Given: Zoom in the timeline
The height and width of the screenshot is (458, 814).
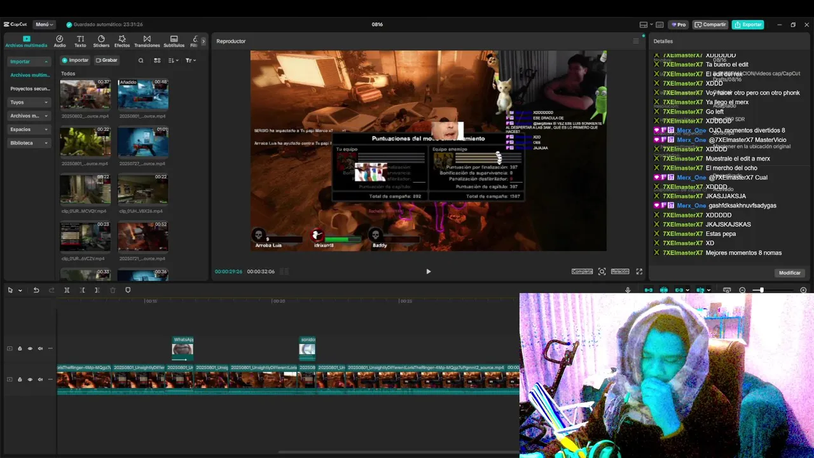Looking at the screenshot, I should pyautogui.click(x=803, y=290).
